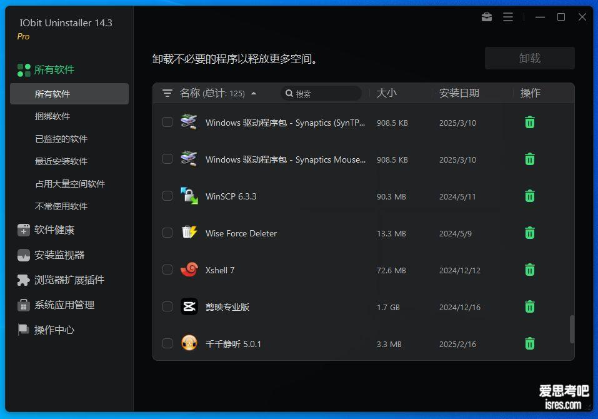598x419 pixels.
Task: Click the Synaptics Mouse driver package icon
Action: [189, 159]
